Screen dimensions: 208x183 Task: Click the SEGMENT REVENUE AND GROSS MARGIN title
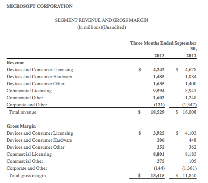pyautogui.click(x=102, y=20)
